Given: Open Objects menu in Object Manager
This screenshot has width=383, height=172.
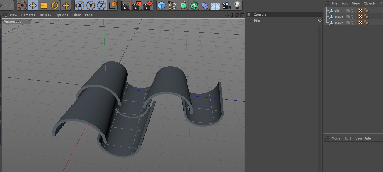Looking at the screenshot, I should [369, 3].
